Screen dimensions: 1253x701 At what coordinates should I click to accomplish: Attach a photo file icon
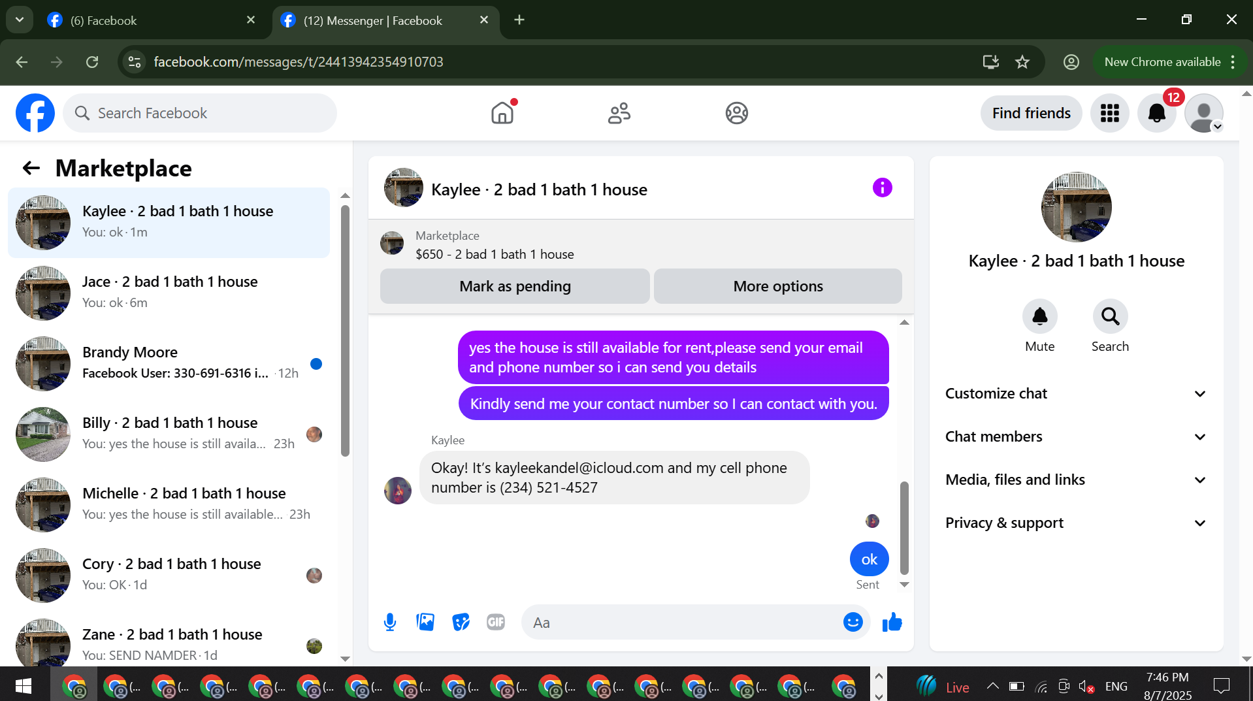tap(425, 622)
